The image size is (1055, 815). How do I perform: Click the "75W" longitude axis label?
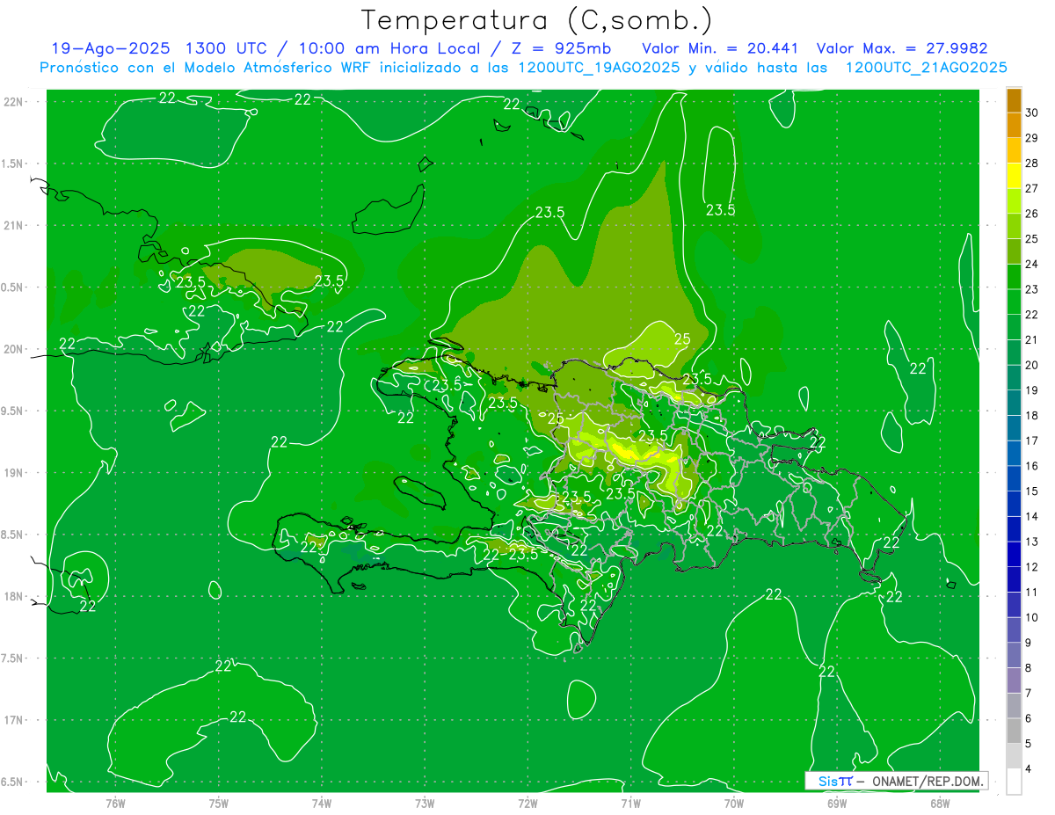[218, 804]
